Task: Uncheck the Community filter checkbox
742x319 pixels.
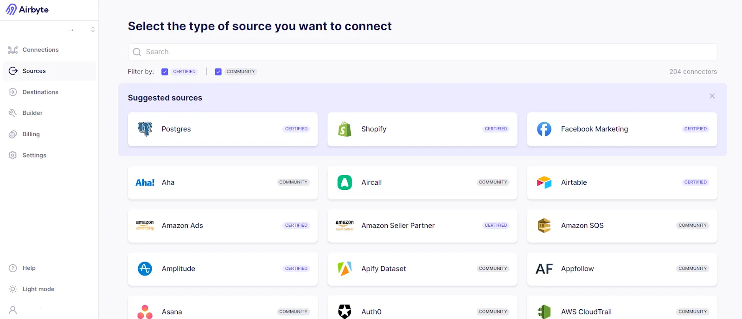Action: tap(218, 72)
